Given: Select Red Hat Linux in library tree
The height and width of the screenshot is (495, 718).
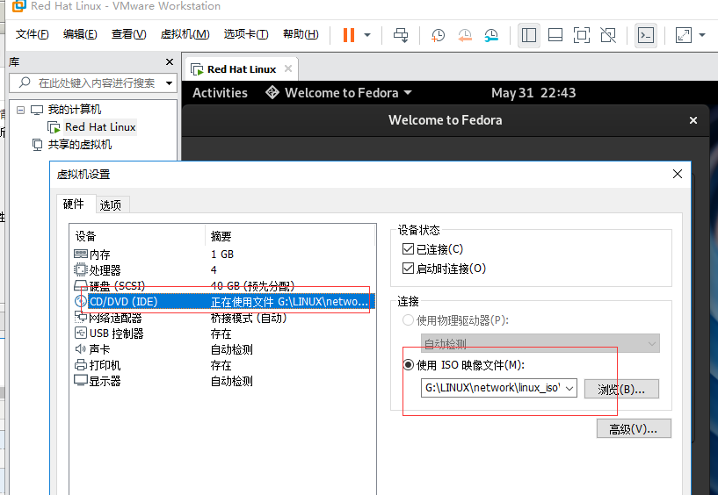Looking at the screenshot, I should (x=100, y=127).
